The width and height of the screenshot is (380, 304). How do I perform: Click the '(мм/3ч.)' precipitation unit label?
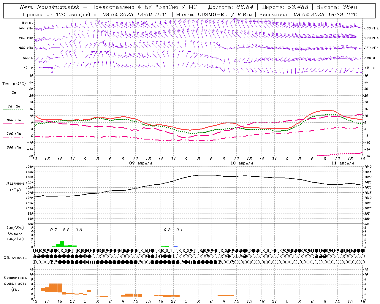(x=15, y=228)
